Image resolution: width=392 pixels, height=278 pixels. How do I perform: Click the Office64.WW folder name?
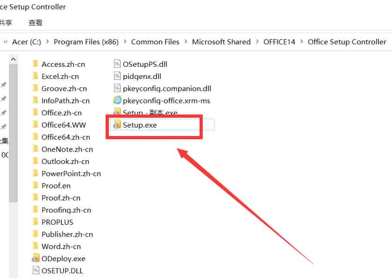[64, 125]
